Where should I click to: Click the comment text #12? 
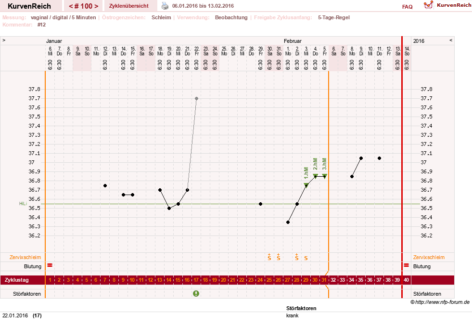click(x=41, y=25)
